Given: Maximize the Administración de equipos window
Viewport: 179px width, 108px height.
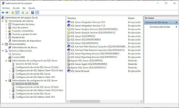Looking at the screenshot, I should pyautogui.click(x=166, y=3).
